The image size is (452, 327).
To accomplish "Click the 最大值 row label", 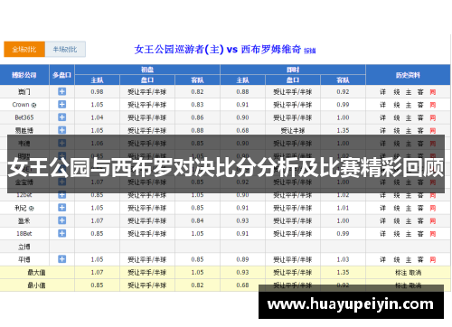I will click(36, 273).
